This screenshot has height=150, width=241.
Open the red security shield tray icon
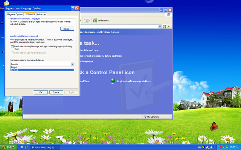pos(220,147)
